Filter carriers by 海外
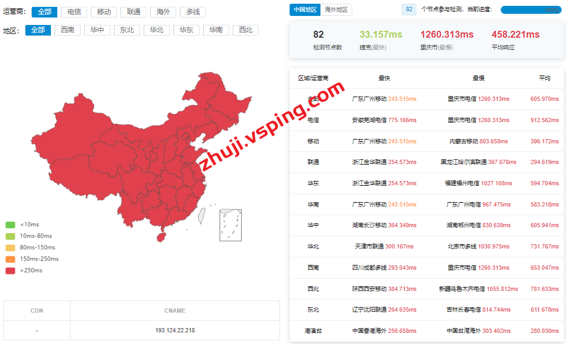The width and height of the screenshot is (567, 344). coord(163,12)
